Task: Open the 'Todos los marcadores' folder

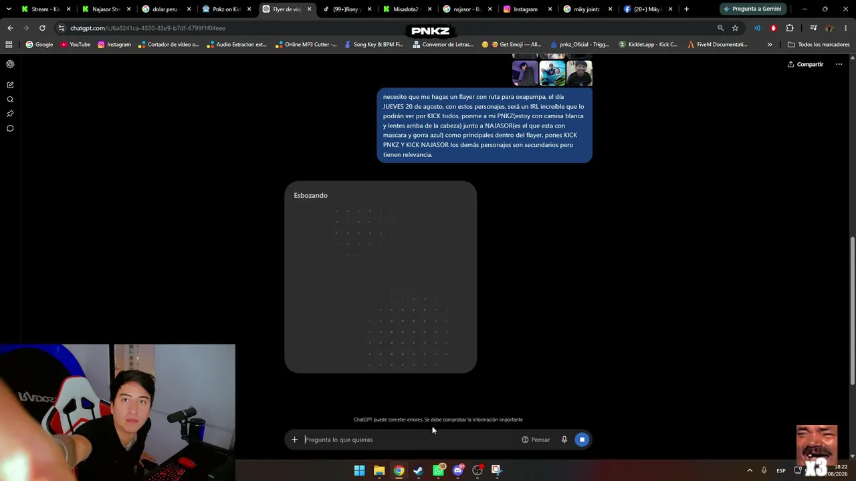Action: point(819,45)
